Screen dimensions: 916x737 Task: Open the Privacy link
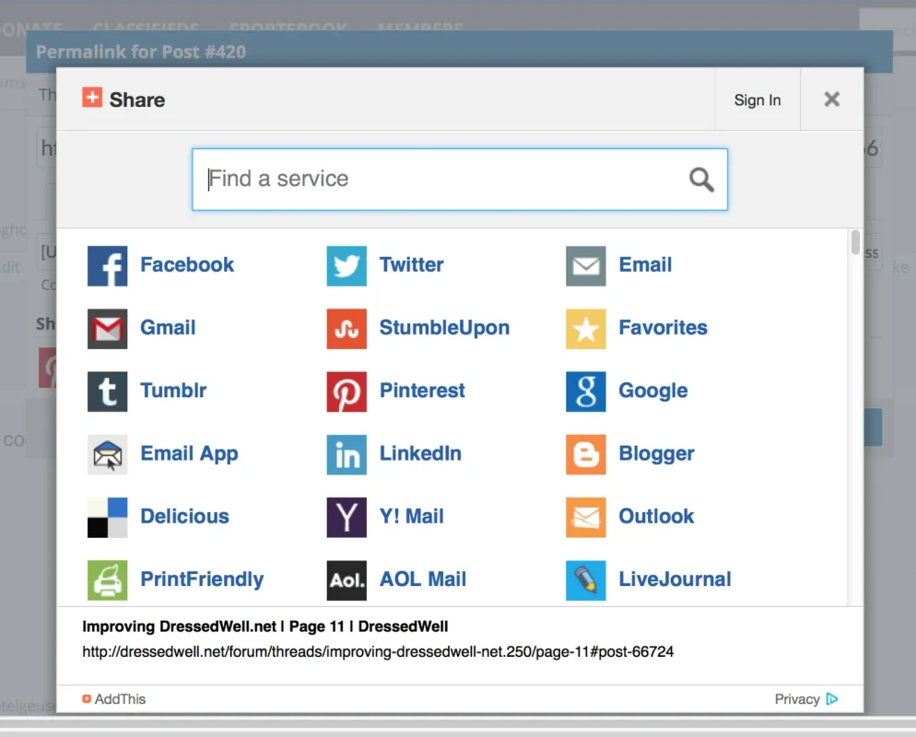pos(797,699)
